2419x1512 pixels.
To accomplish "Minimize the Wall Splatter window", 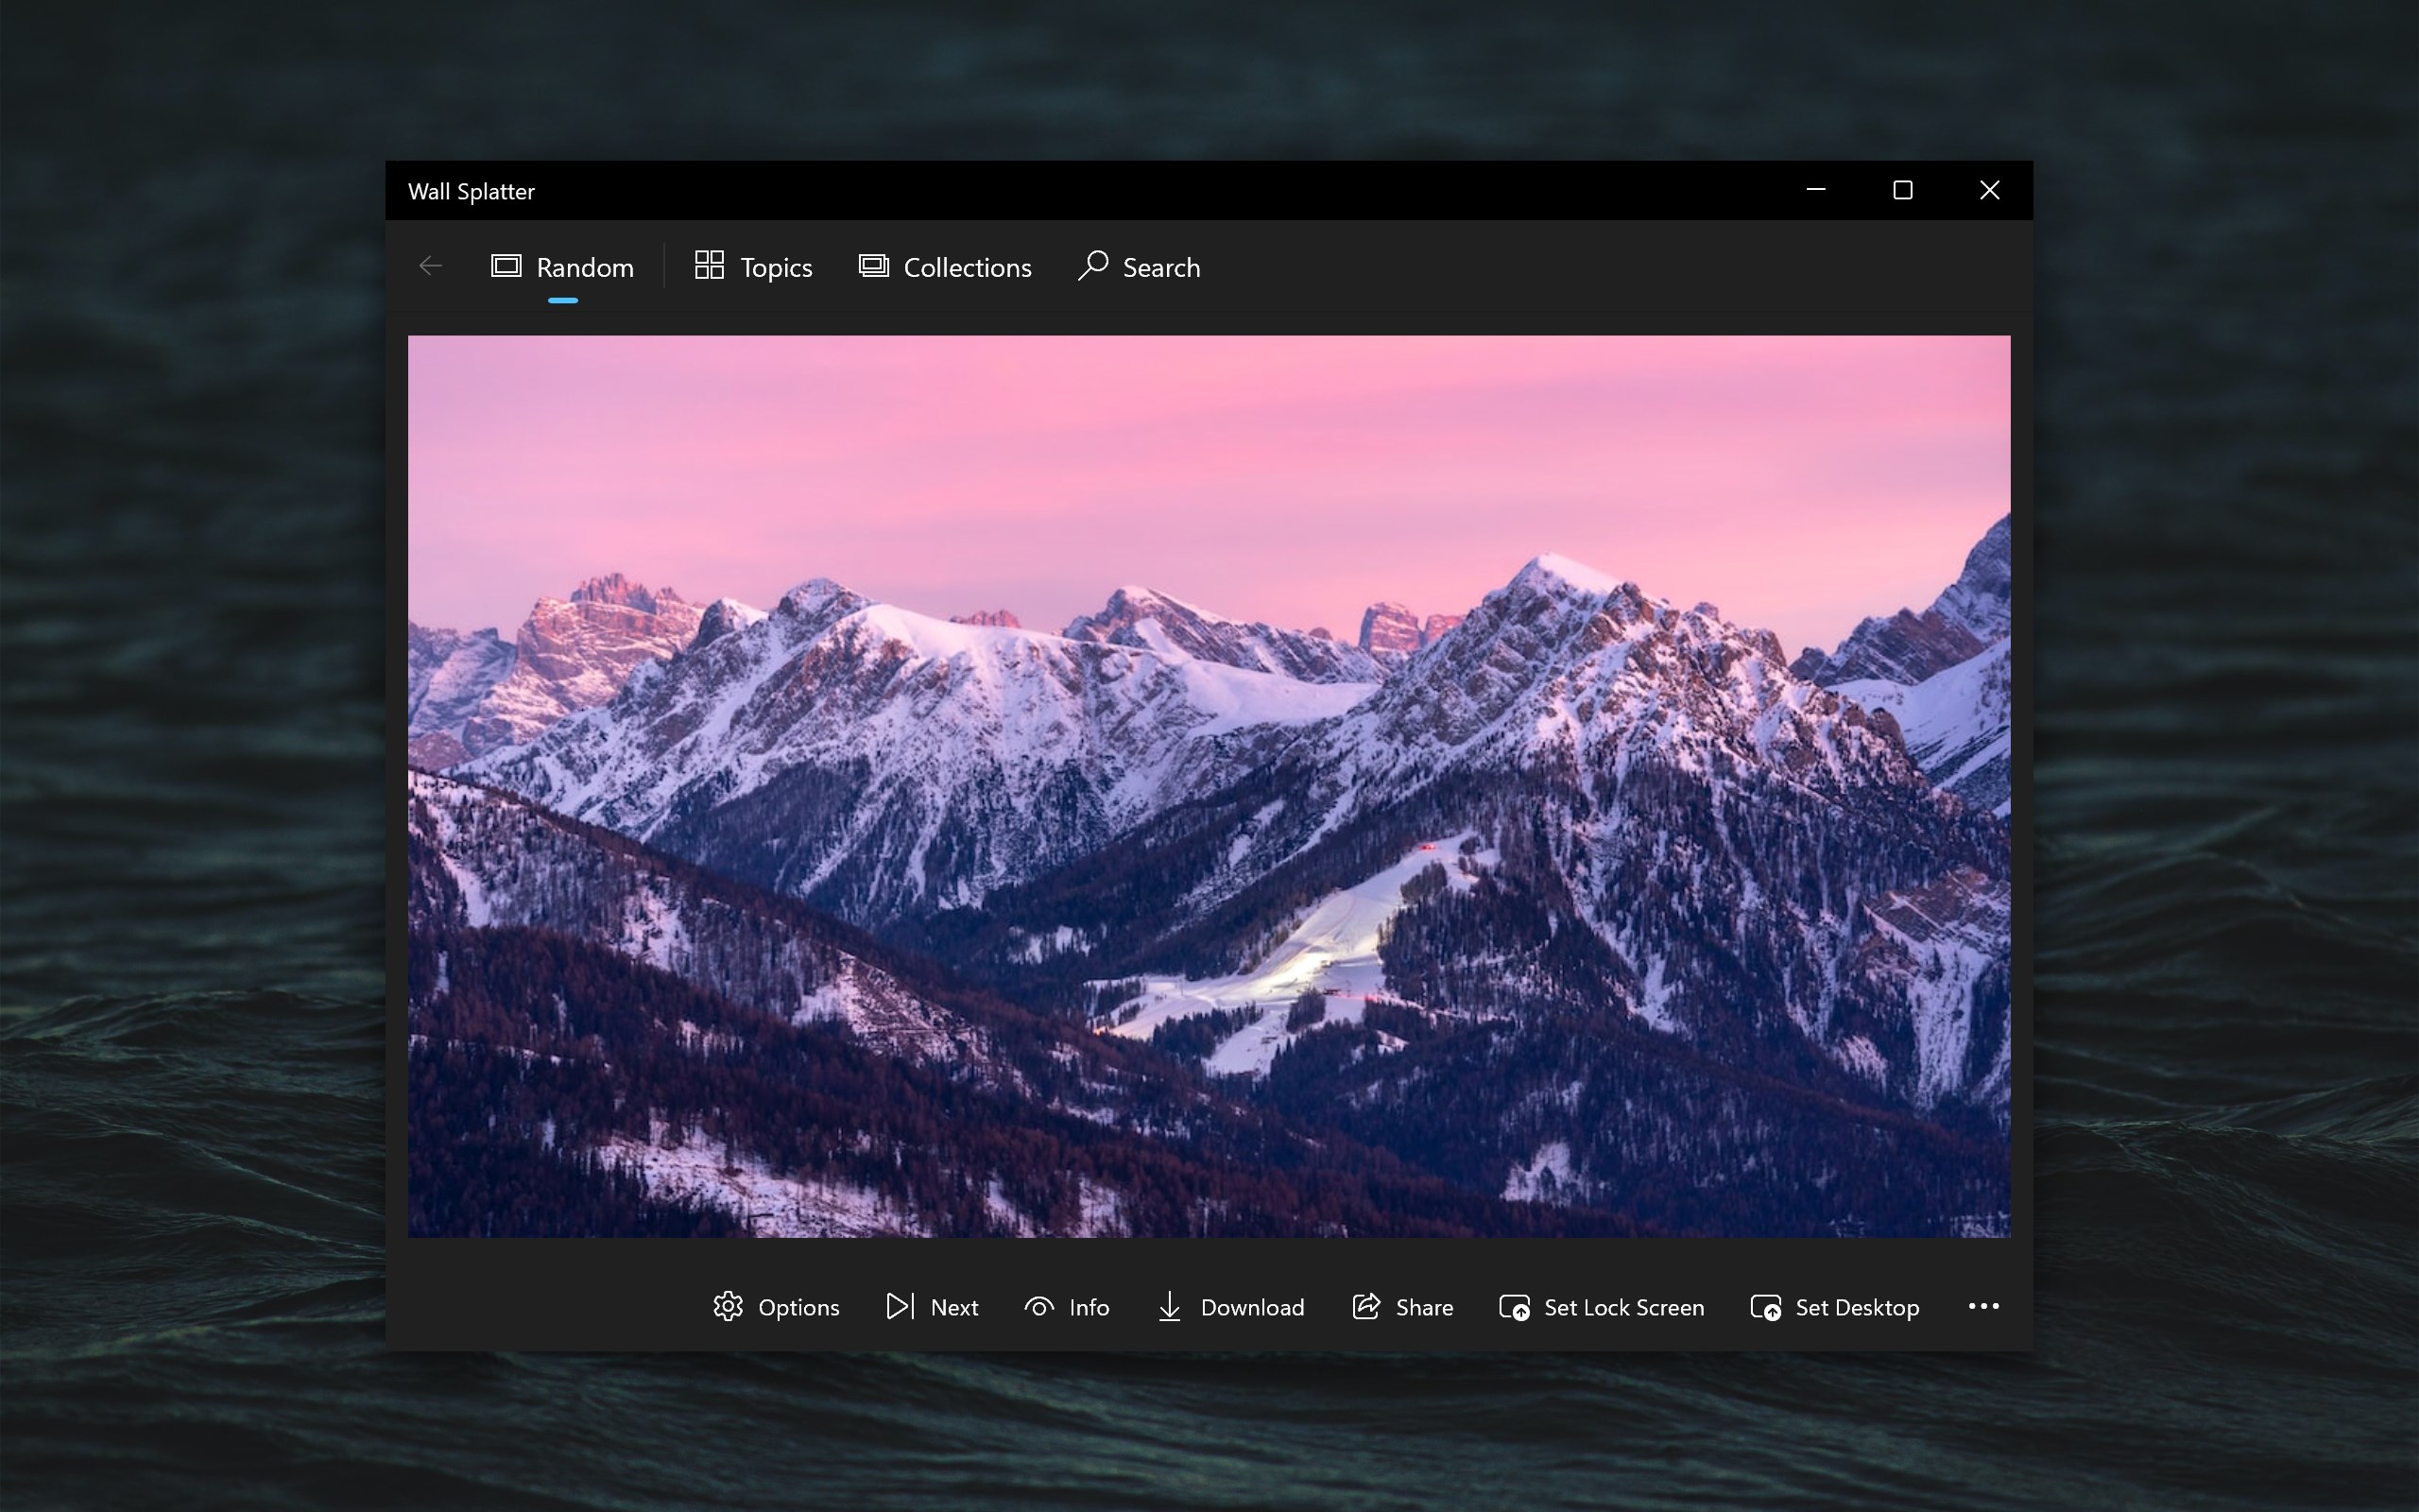I will pyautogui.click(x=1815, y=190).
